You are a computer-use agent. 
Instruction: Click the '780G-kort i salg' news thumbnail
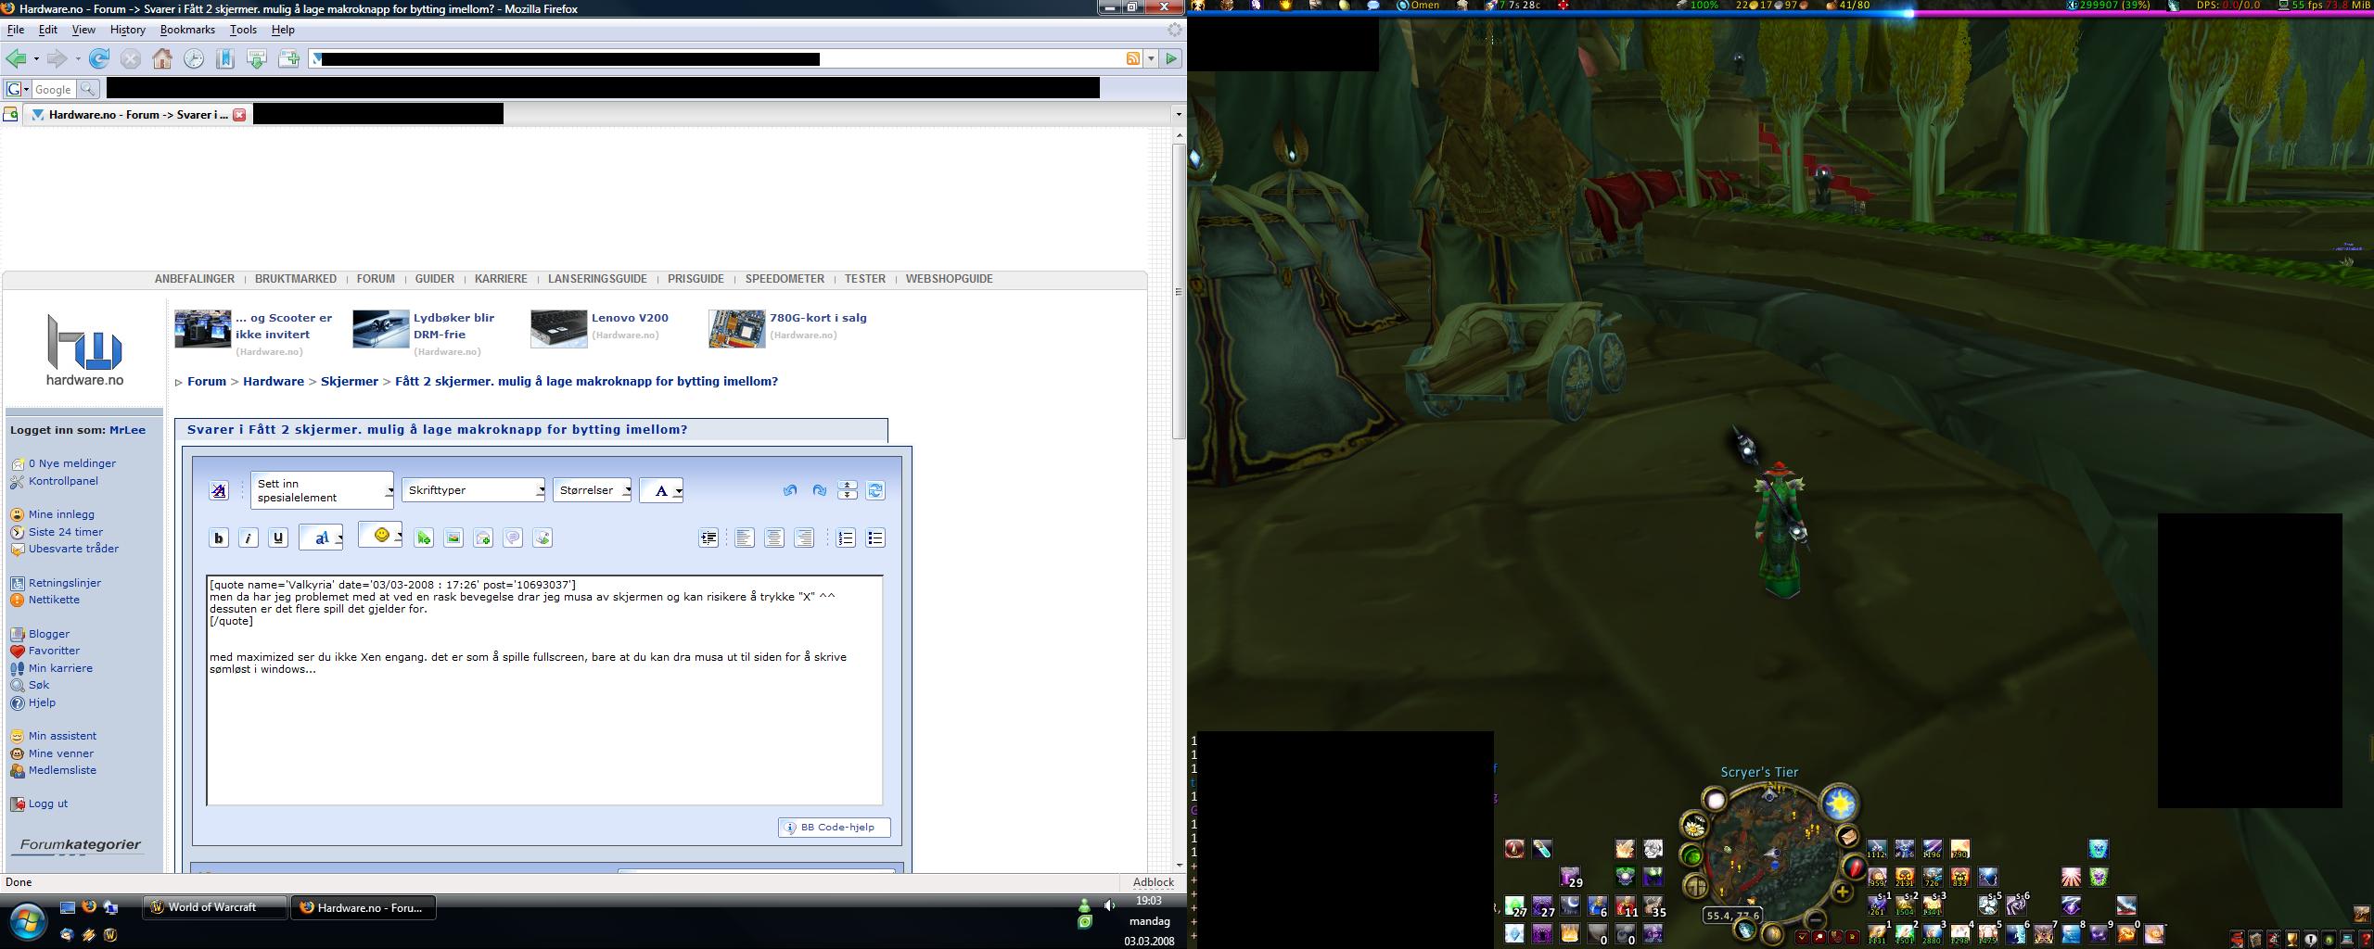tap(737, 329)
